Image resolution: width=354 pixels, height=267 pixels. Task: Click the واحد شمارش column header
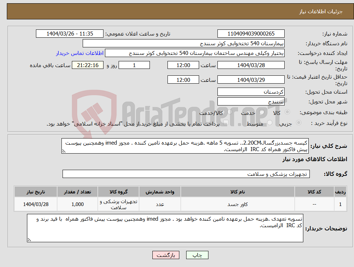tap(160, 192)
